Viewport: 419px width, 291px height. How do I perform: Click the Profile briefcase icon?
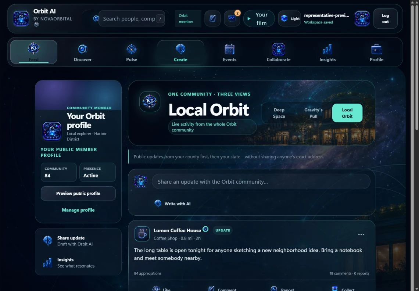pos(376,49)
